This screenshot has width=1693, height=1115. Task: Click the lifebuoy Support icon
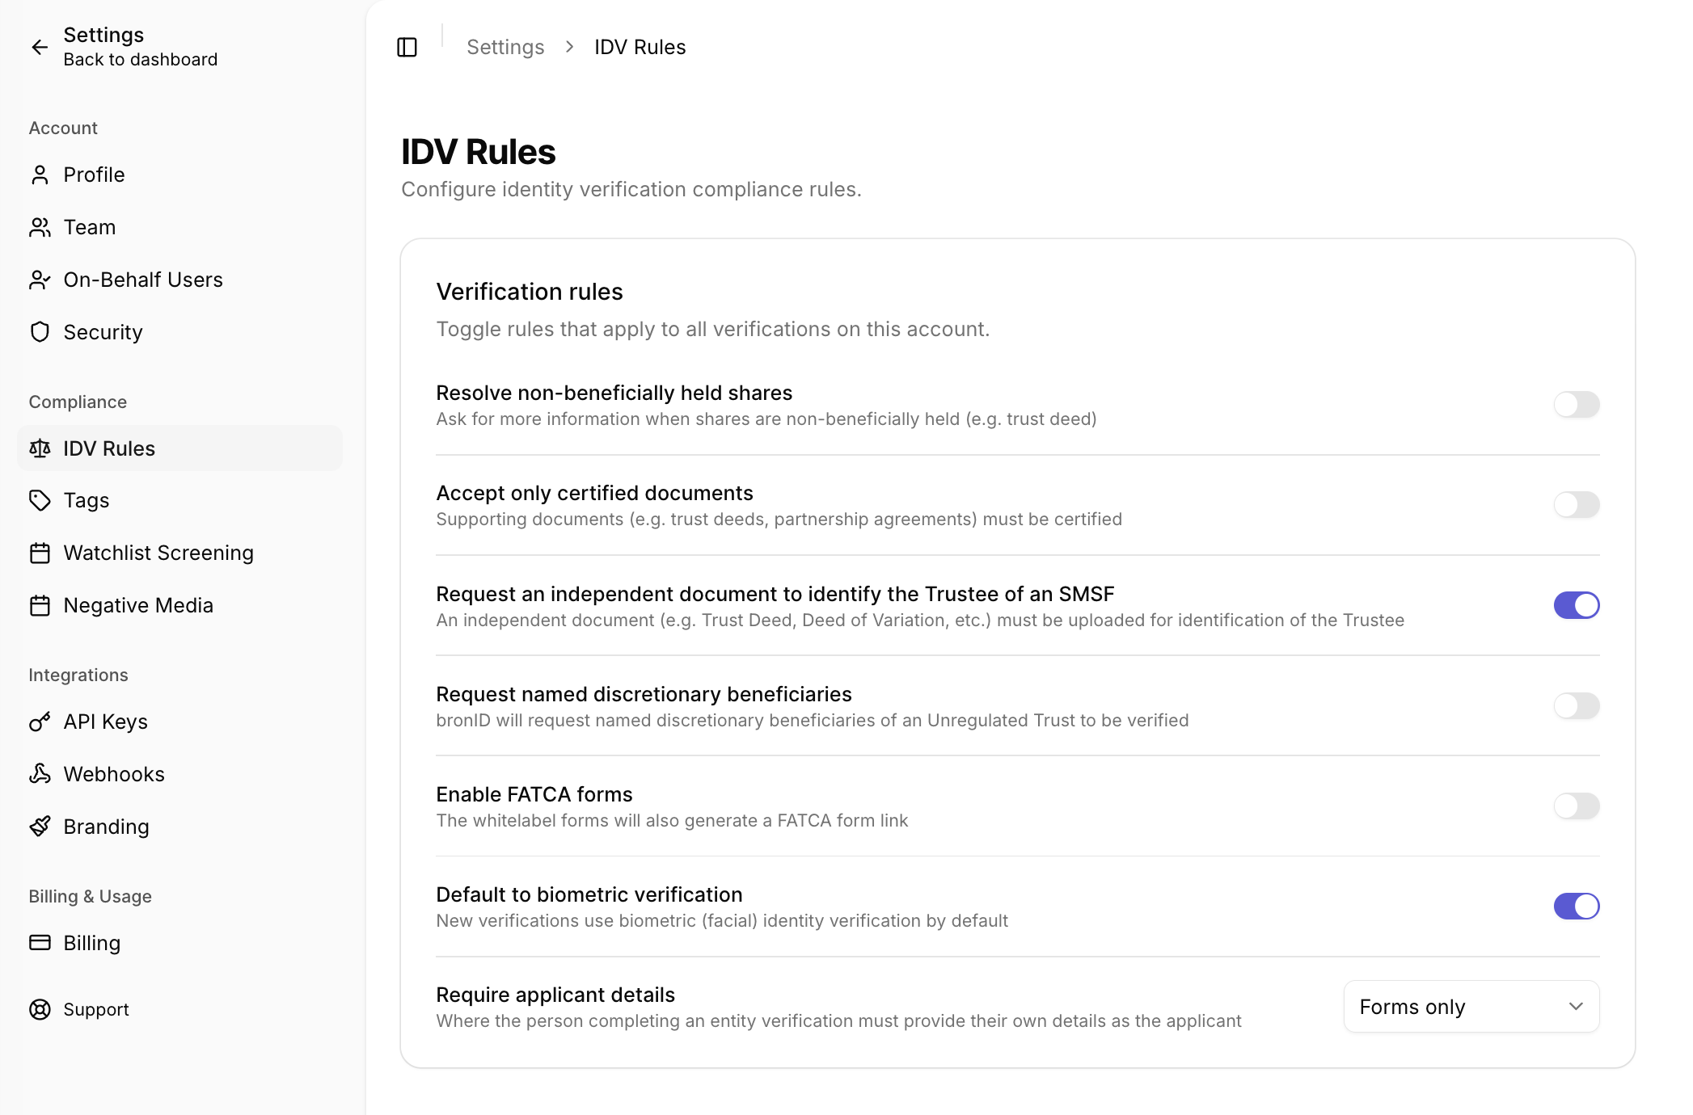point(40,1010)
